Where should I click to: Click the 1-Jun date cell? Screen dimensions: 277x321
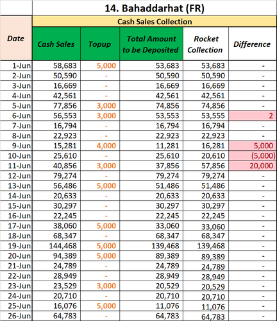click(x=16, y=65)
